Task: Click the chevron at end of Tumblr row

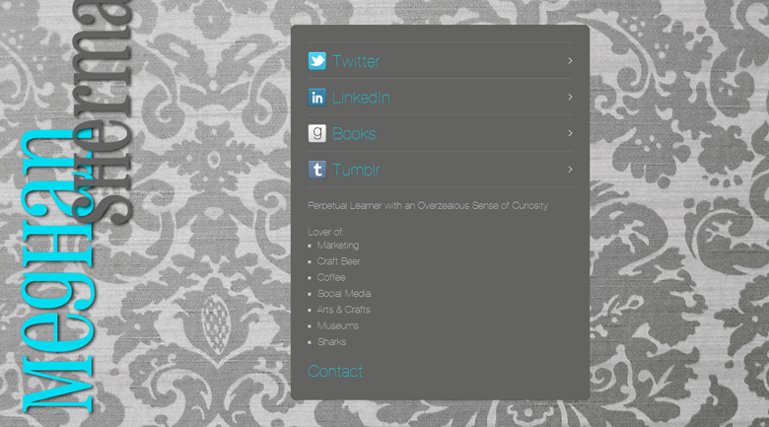Action: [570, 170]
